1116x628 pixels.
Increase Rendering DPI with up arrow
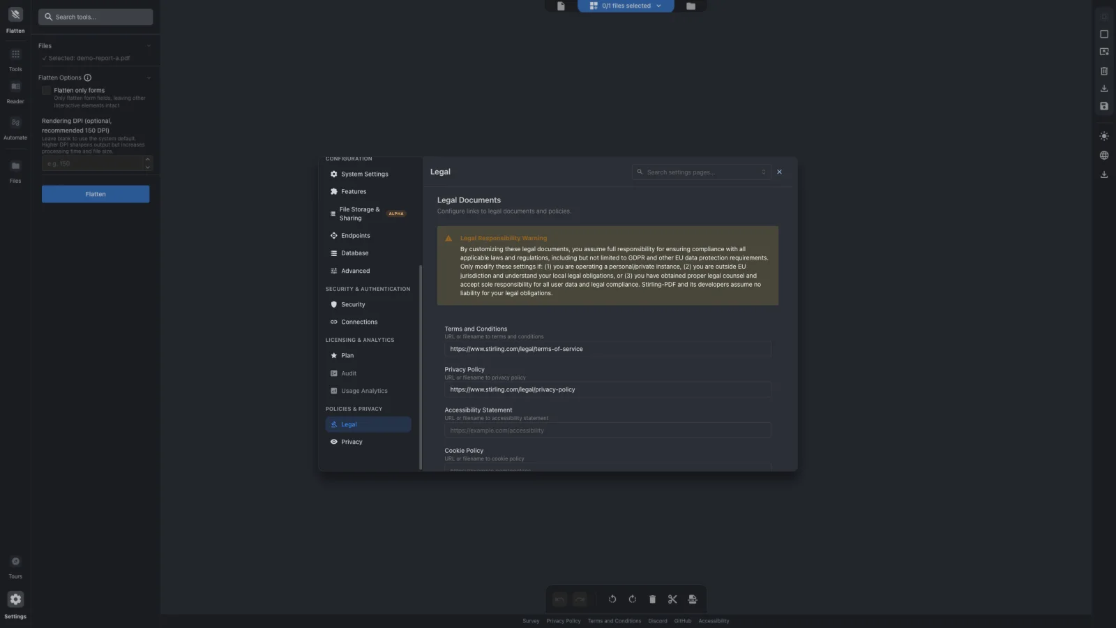click(x=148, y=160)
